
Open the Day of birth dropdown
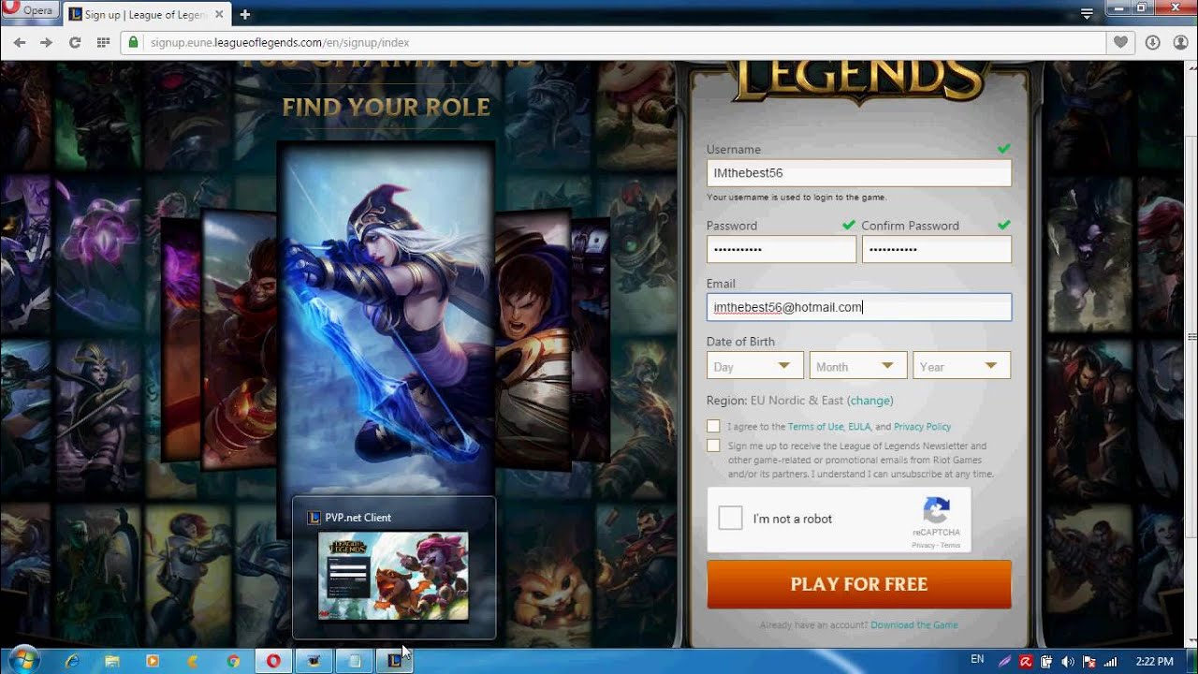755,366
